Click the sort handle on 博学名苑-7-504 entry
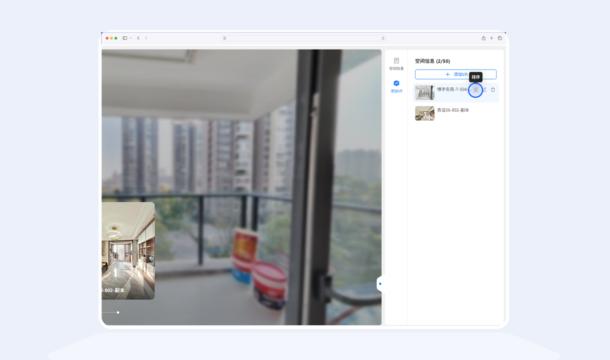This screenshot has height=360, width=610. (x=476, y=90)
